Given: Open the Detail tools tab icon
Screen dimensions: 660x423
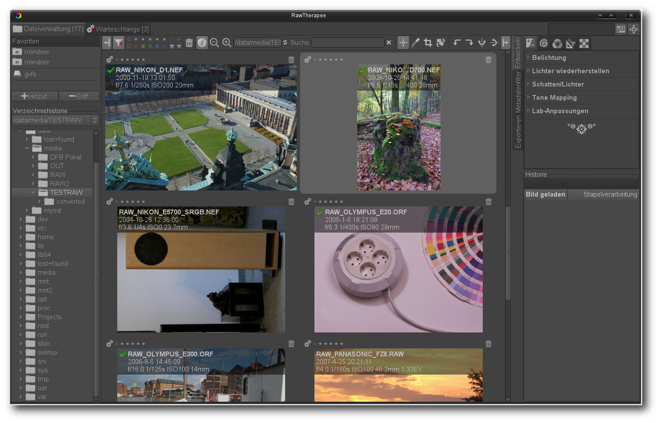Looking at the screenshot, I should 544,43.
